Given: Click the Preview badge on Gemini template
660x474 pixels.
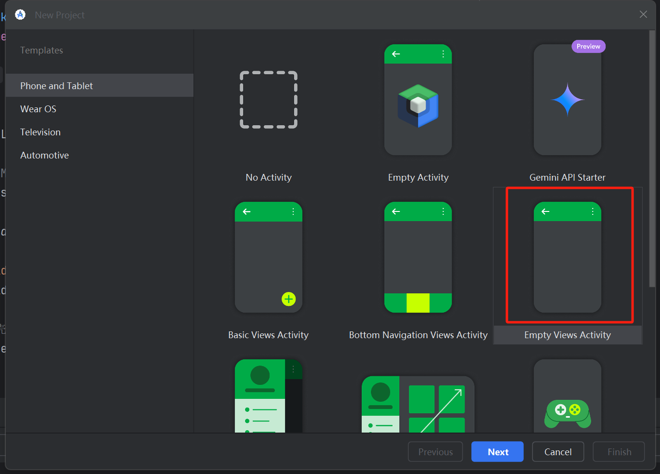Looking at the screenshot, I should tap(588, 46).
